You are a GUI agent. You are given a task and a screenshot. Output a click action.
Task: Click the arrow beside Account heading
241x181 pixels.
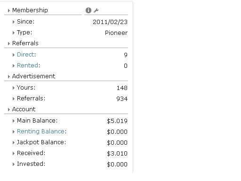click(x=9, y=109)
